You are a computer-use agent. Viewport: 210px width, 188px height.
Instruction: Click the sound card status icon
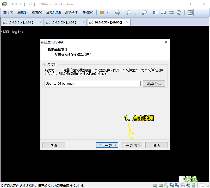click(188, 185)
